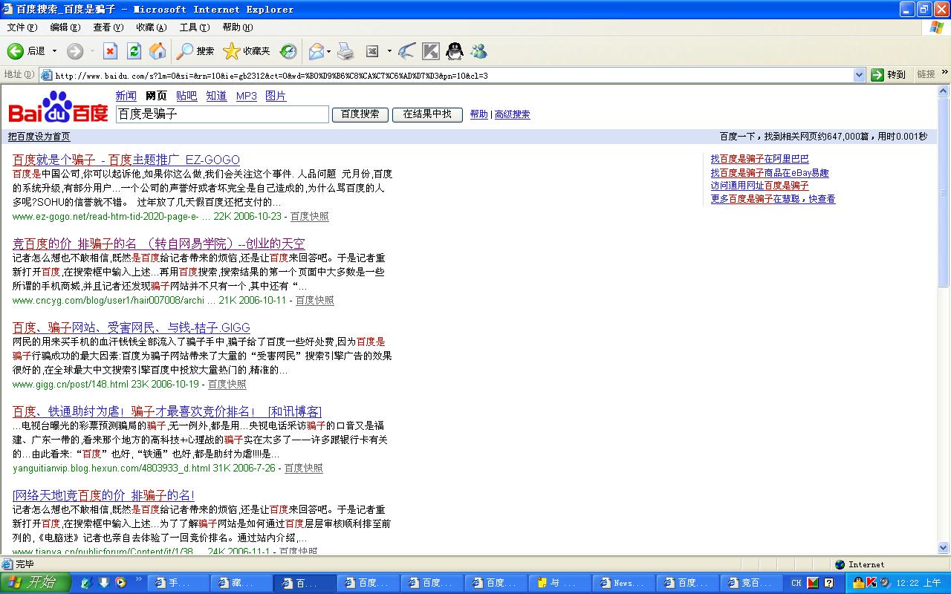Screen dimensions: 951x594
Task: Go to the Home page
Action: 158,51
